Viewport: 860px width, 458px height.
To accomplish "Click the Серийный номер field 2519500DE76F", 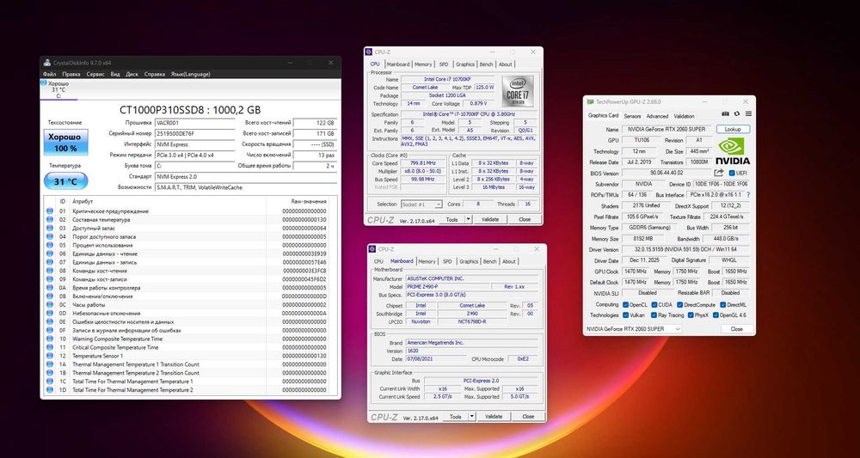I will pos(194,134).
